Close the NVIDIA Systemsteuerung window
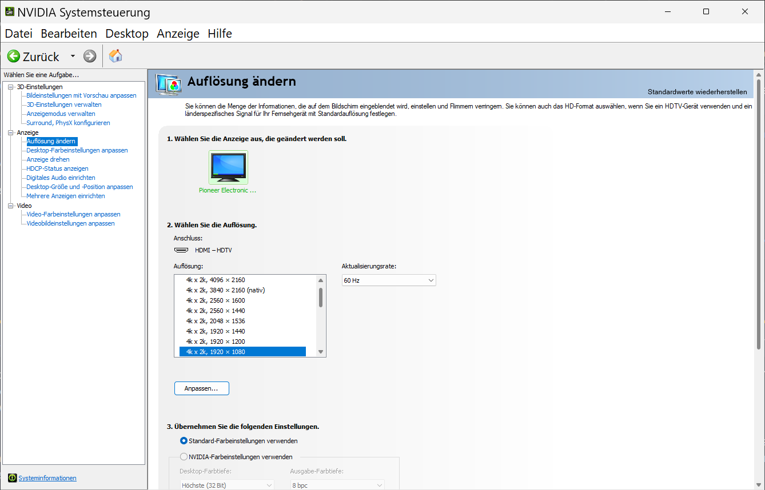The width and height of the screenshot is (765, 490). point(745,11)
